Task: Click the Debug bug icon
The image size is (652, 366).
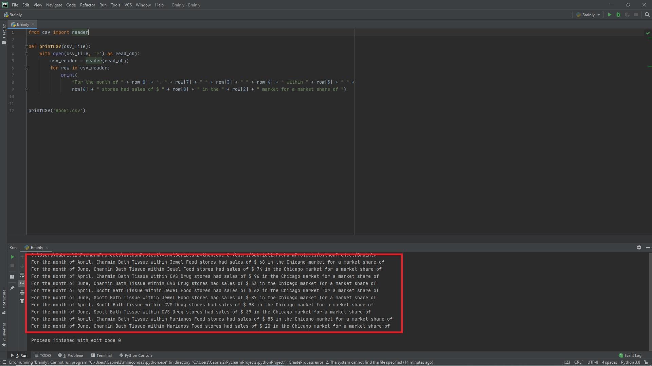Action: pyautogui.click(x=618, y=15)
